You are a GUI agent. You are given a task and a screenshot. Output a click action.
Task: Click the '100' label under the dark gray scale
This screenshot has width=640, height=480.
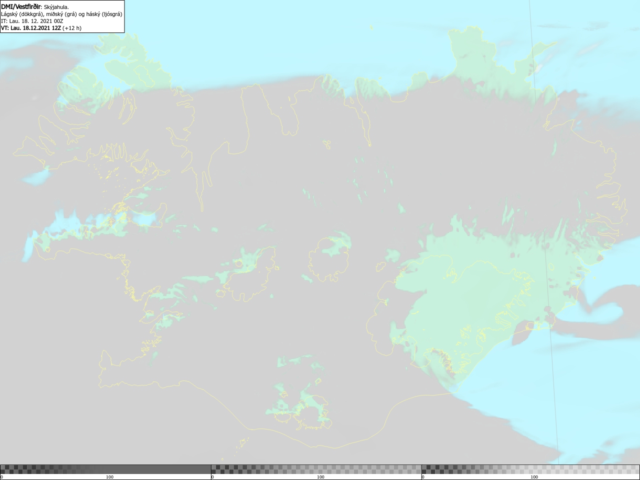[x=109, y=477]
